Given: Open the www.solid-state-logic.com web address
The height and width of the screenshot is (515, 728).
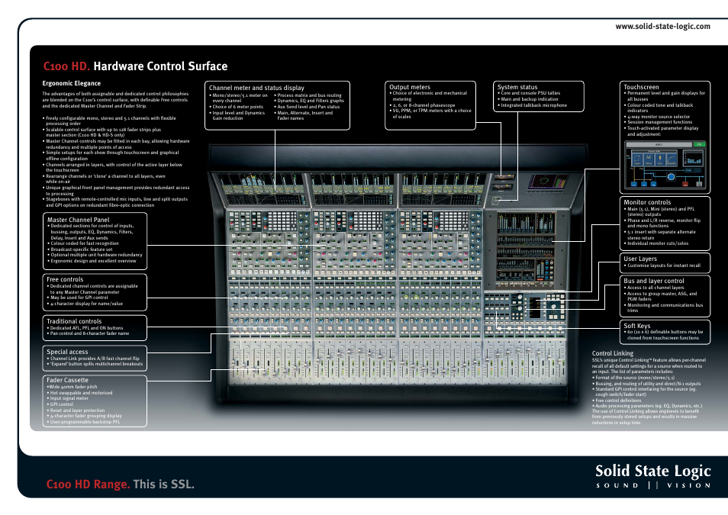Looking at the screenshot, I should [662, 27].
